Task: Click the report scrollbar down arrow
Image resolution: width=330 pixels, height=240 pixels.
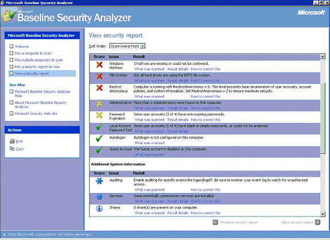Action: click(323, 214)
